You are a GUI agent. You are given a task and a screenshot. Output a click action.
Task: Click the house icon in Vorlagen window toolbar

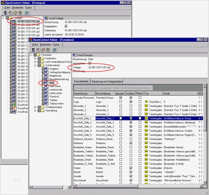click(15, 13)
